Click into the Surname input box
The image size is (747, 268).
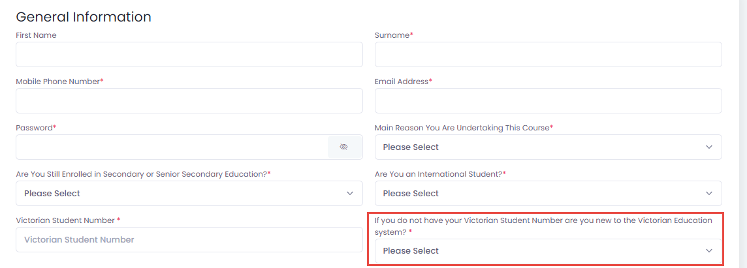[548, 54]
